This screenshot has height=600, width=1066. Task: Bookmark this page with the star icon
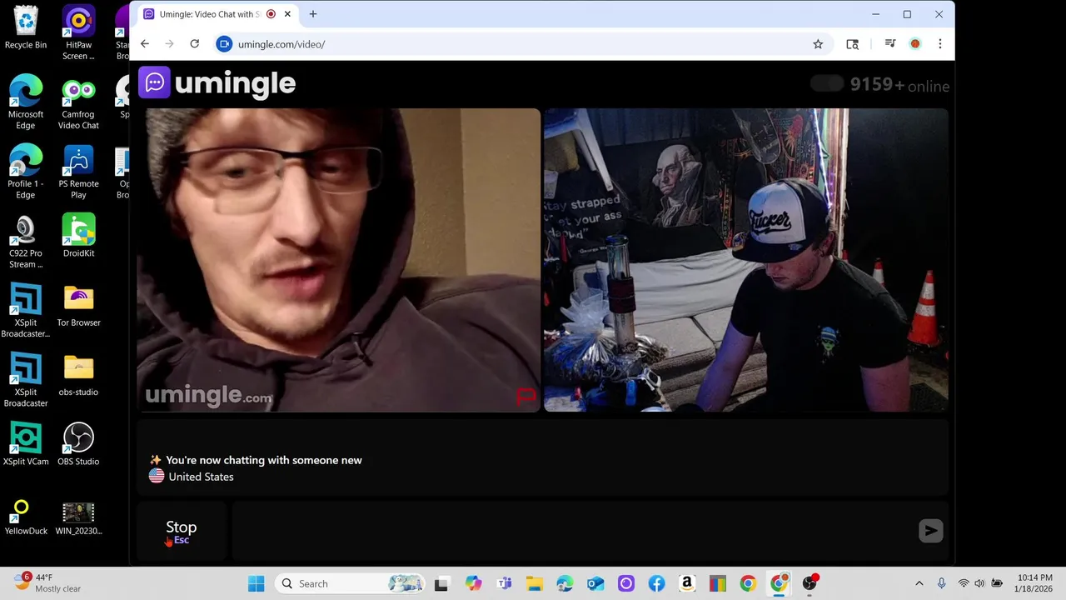point(818,44)
